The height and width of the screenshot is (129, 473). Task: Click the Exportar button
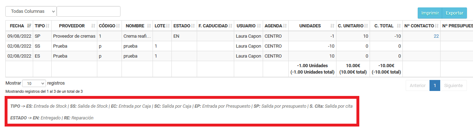454,13
